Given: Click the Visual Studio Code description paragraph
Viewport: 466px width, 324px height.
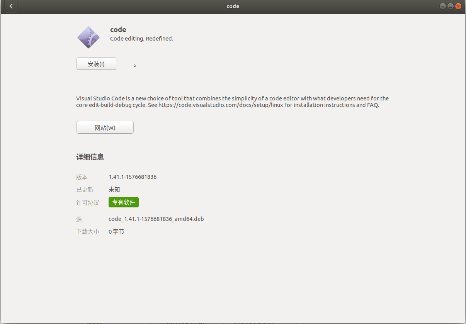Looking at the screenshot, I should [232, 102].
